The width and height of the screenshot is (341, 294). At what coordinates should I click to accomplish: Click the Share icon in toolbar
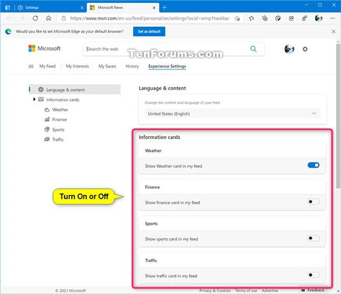pos(291,18)
